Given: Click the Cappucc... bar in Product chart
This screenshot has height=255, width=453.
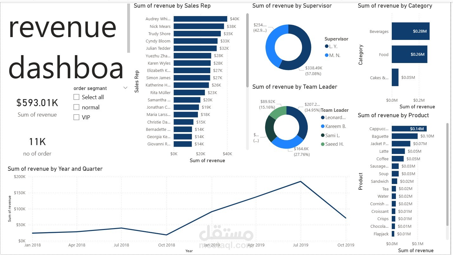Looking at the screenshot, I should click(x=409, y=129).
